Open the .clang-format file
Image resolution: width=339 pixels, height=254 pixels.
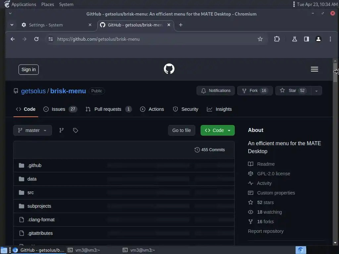click(x=41, y=220)
